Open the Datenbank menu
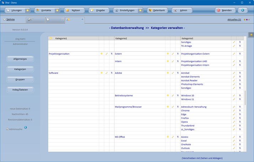 click(157, 10)
